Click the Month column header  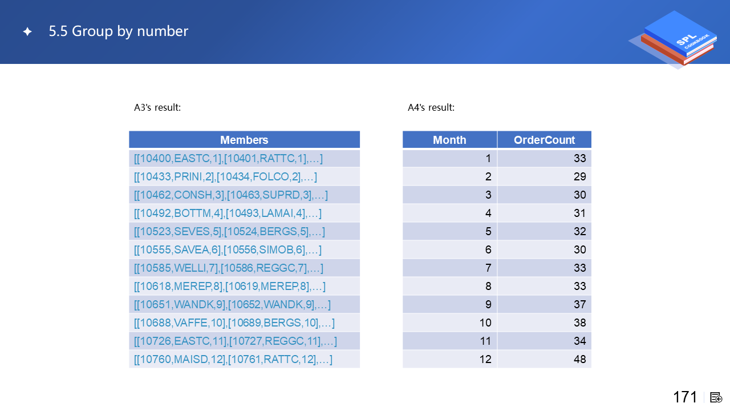[x=449, y=140]
